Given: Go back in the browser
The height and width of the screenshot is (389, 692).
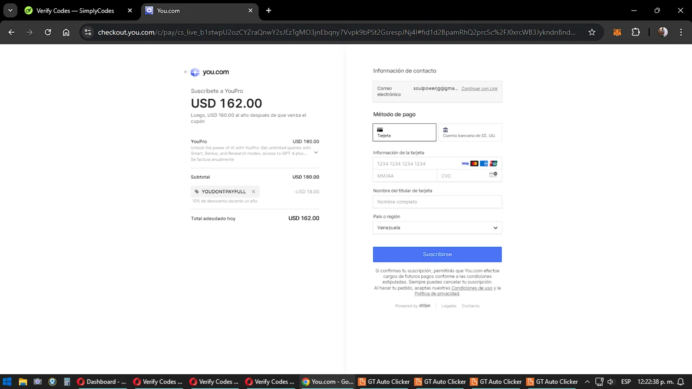Looking at the screenshot, I should tap(12, 32).
